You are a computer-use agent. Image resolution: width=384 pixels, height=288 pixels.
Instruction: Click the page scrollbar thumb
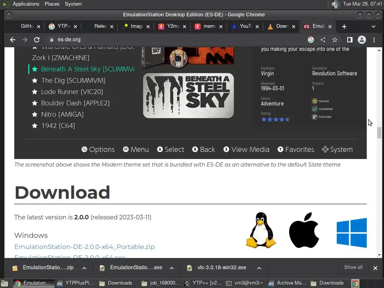click(x=379, y=133)
